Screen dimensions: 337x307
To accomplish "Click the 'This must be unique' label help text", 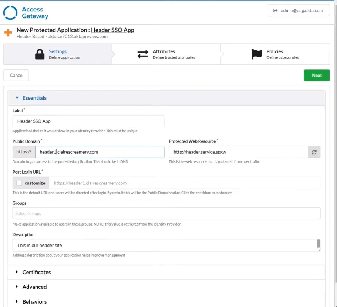I will click(122, 131).
